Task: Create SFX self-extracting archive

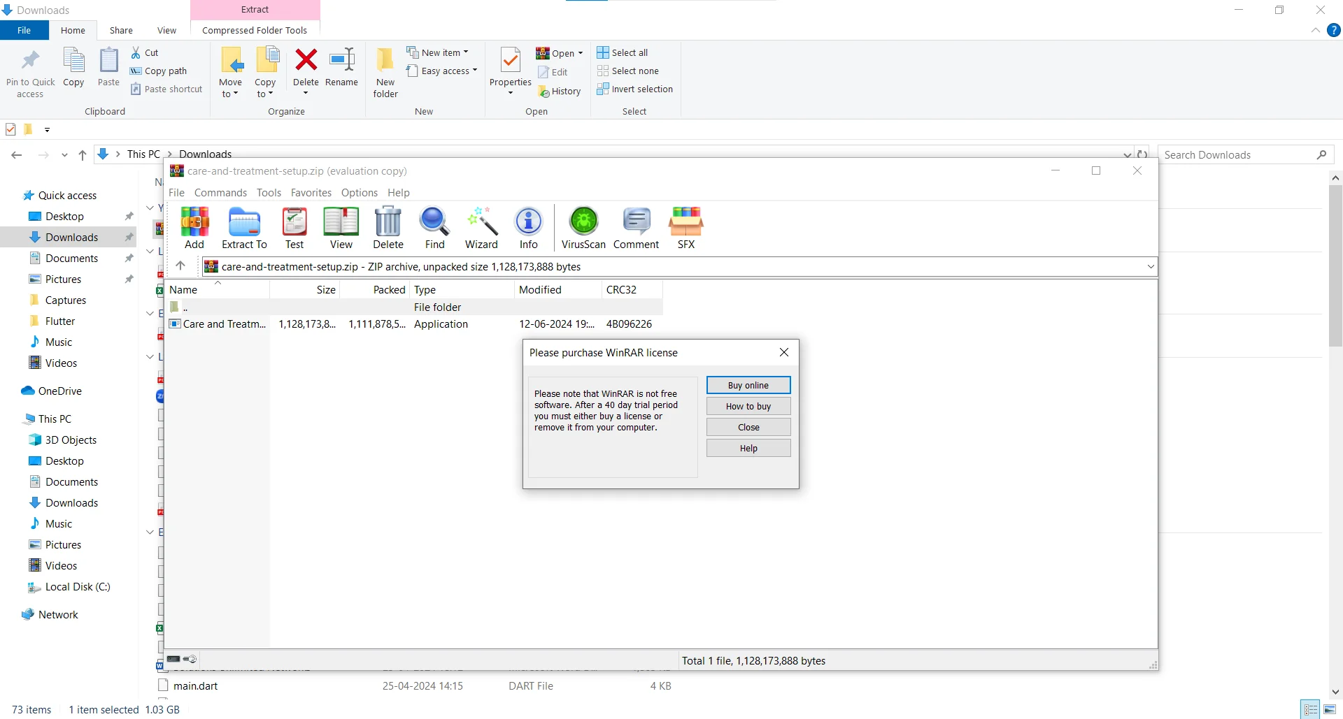Action: coord(686,228)
